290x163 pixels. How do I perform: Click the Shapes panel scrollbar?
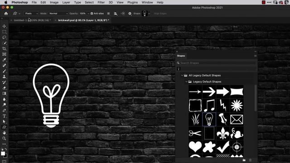[256, 98]
